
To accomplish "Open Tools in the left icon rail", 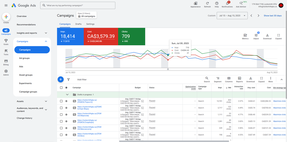I will pos(6,52).
